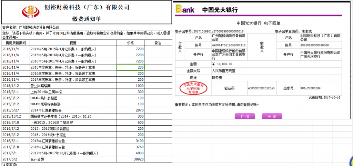Select price 3760 cell

click(130, 147)
